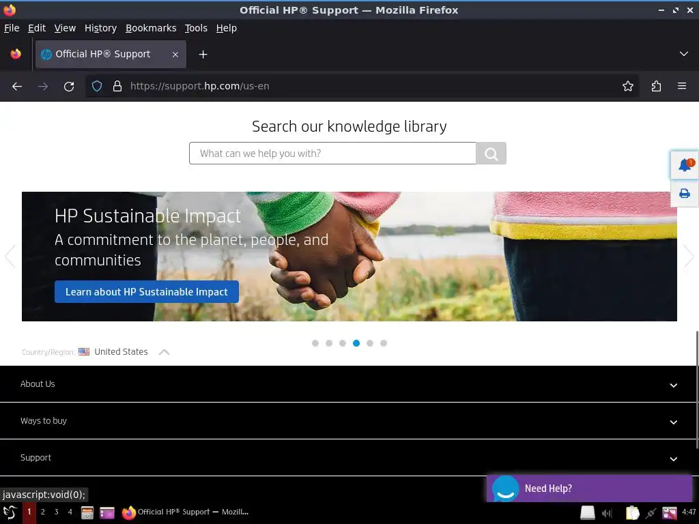Close the Official HP Support tab
The width and height of the screenshot is (699, 524).
point(175,55)
